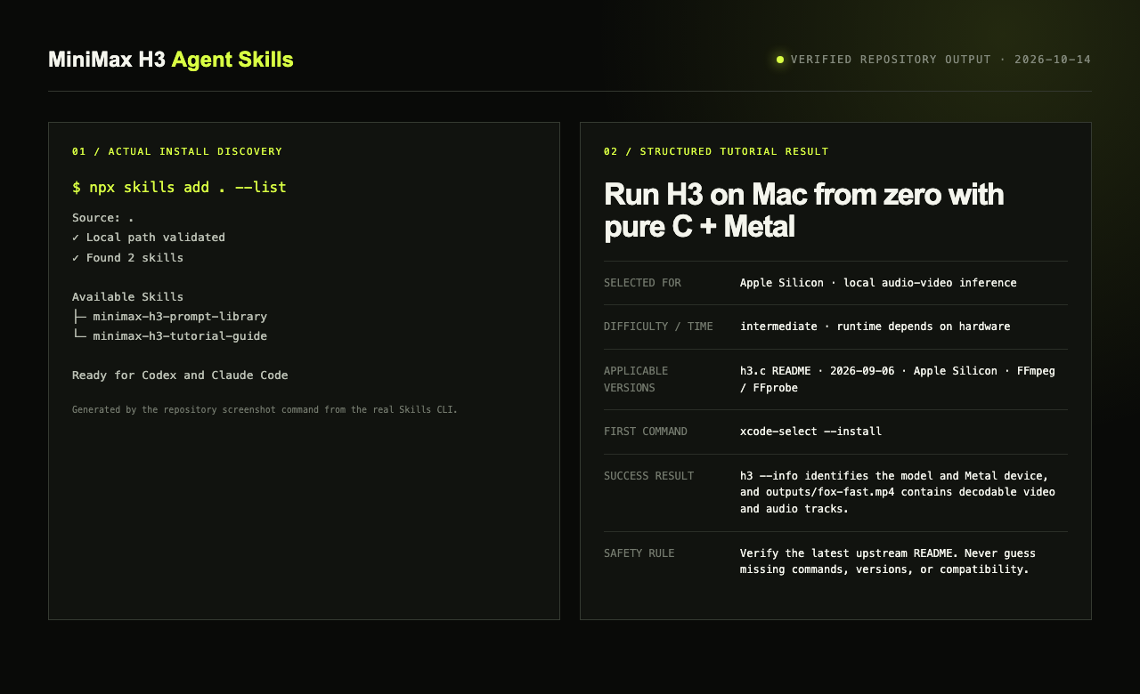This screenshot has width=1140, height=694.
Task: Click the "01 / ACTUAL INSTALL DISCOVERY" section label
Action: coord(177,151)
